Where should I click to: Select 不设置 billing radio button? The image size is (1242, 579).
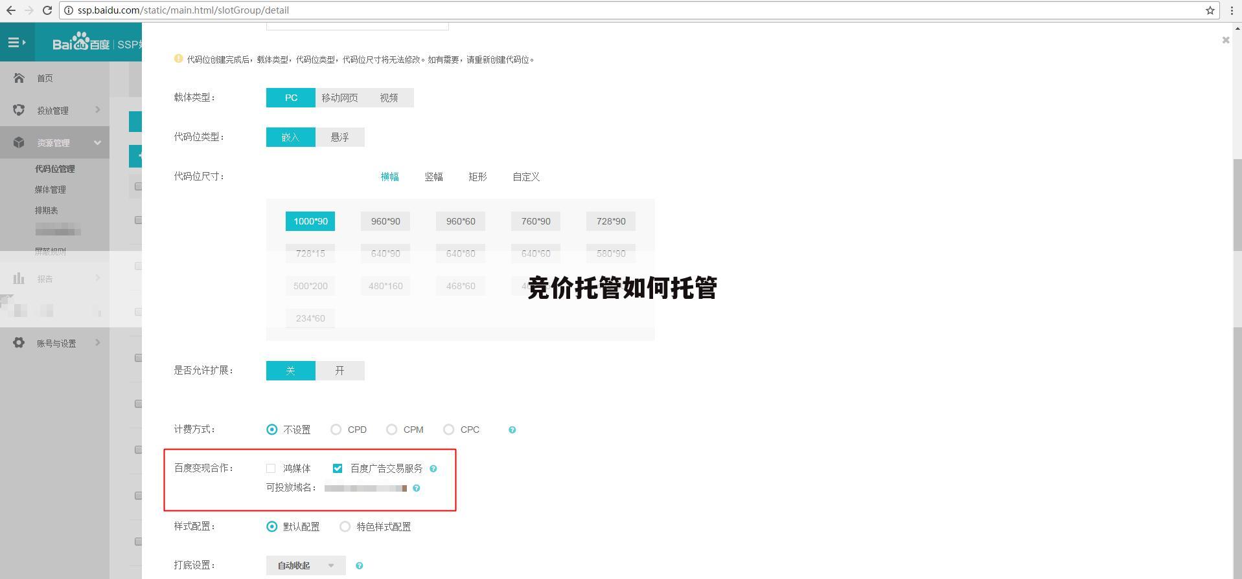(x=271, y=430)
